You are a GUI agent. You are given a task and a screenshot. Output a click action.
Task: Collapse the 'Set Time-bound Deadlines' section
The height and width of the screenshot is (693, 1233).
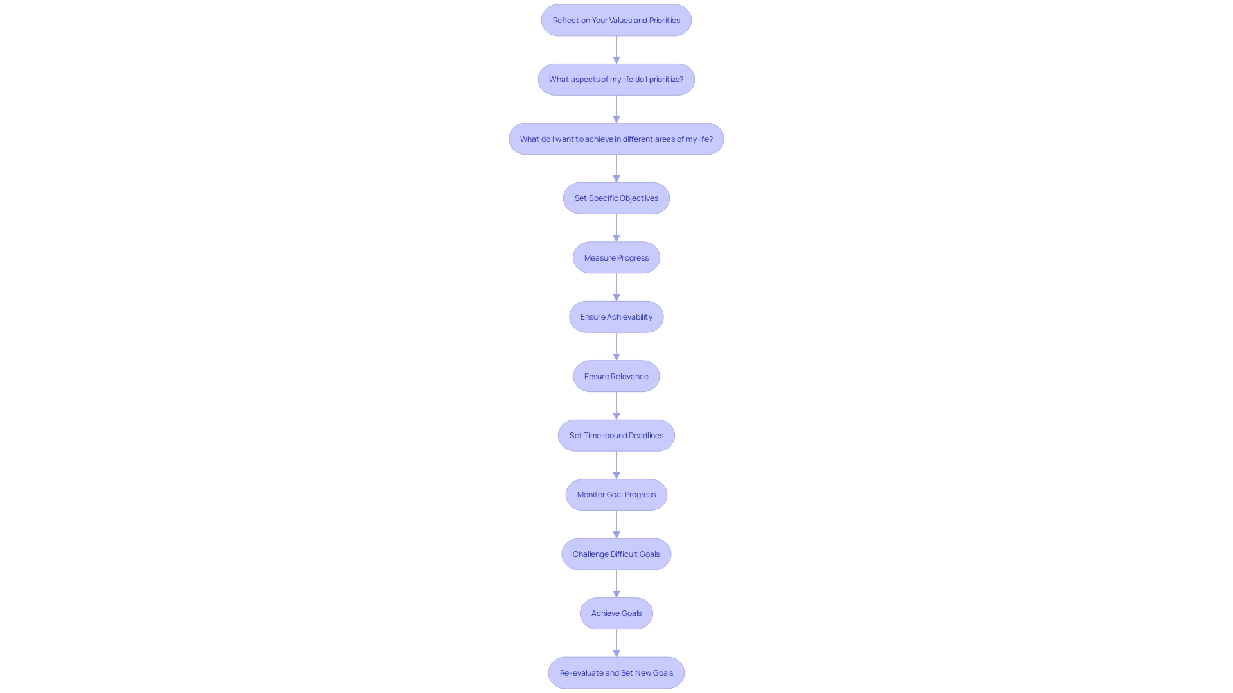pyautogui.click(x=616, y=434)
